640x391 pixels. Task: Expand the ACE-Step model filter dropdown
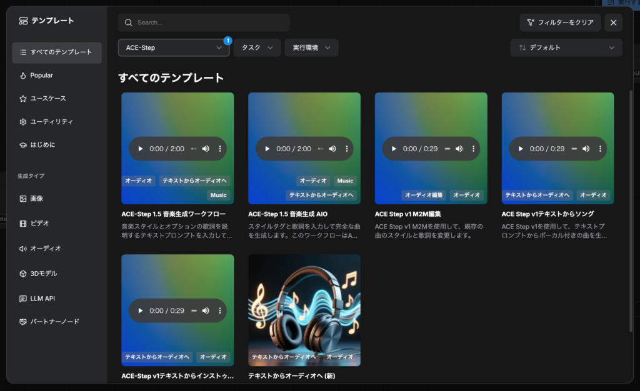[174, 47]
